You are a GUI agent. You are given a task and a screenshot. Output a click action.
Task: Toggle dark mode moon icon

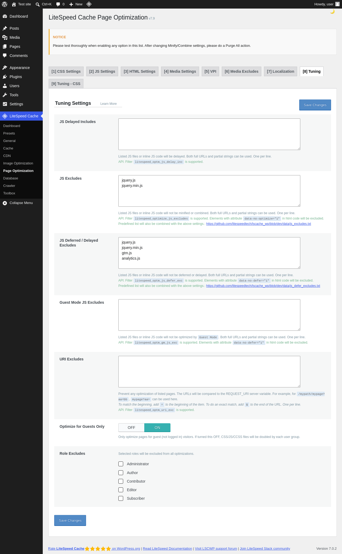tap(332, 11)
